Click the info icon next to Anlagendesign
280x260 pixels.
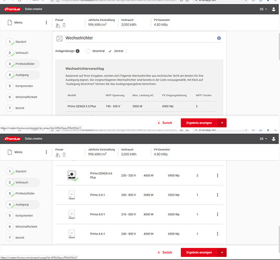(78, 51)
